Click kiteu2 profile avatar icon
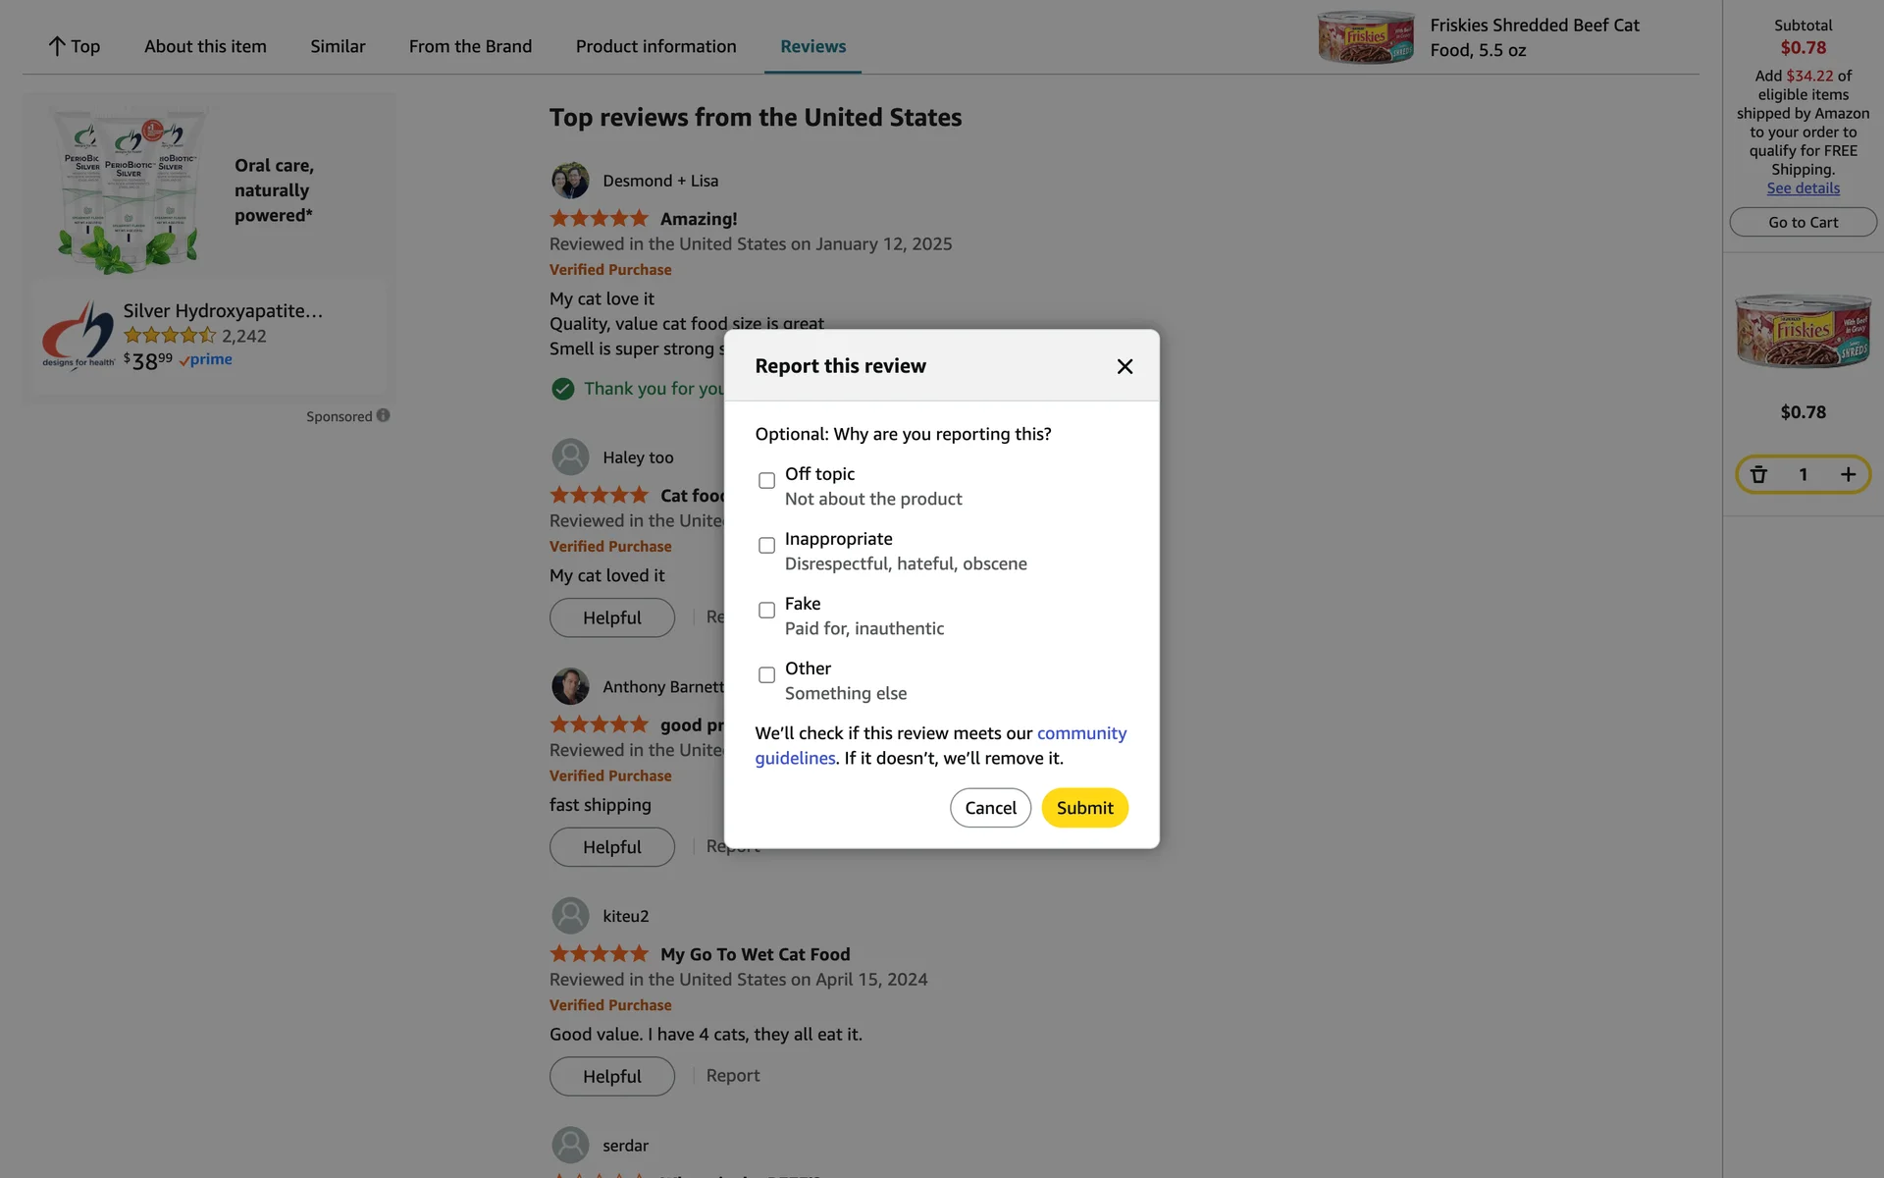Screen dimensions: 1884x1178 click(570, 916)
